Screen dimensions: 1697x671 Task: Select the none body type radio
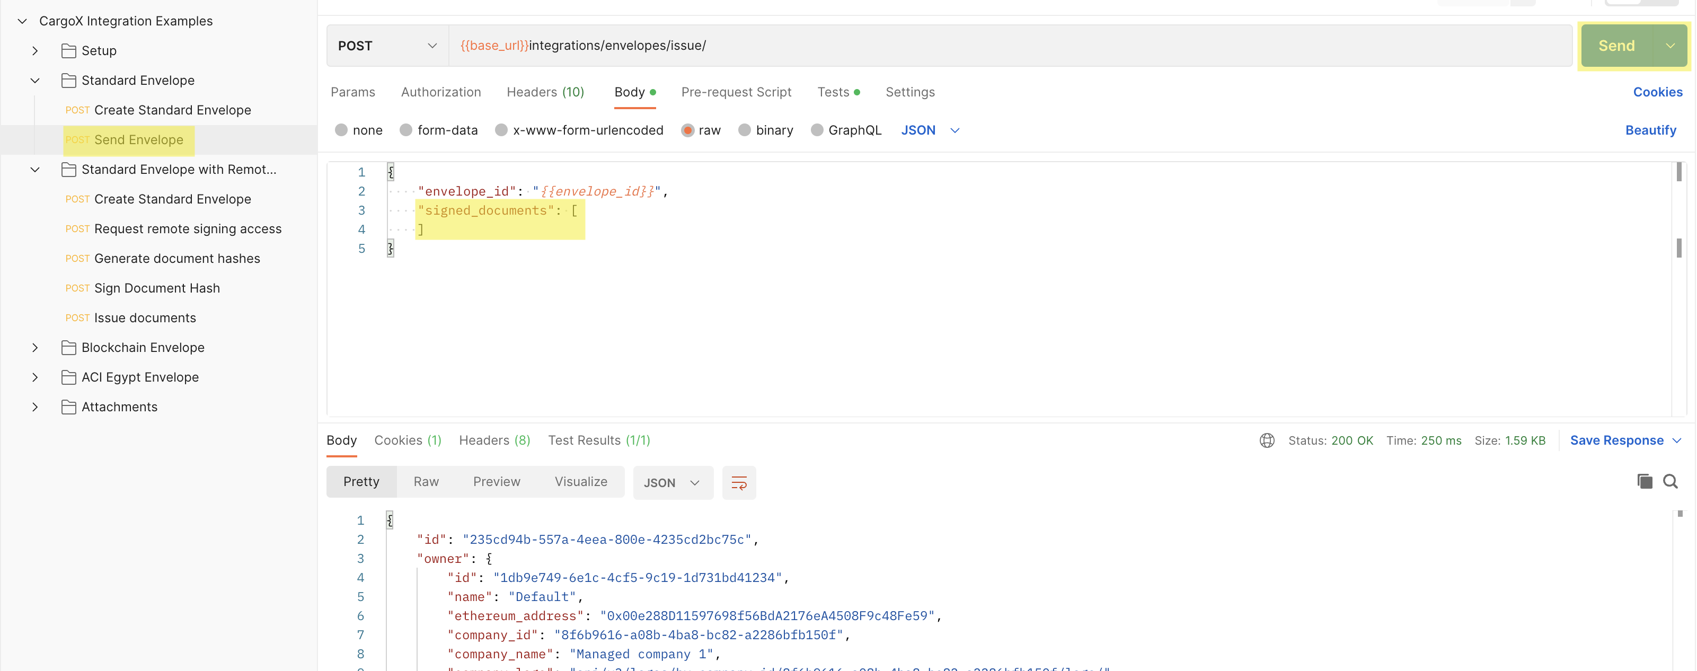341,130
